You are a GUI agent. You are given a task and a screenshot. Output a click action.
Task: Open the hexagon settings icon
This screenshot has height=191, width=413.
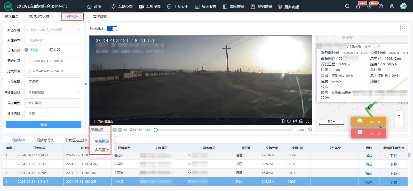point(392,6)
